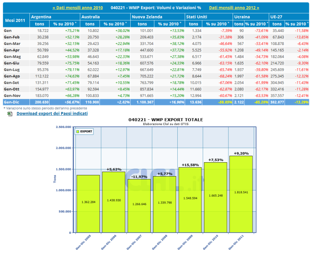Select the Ucraina column header
Image resolution: width=310 pixels, height=253 pixels.
(x=242, y=17)
